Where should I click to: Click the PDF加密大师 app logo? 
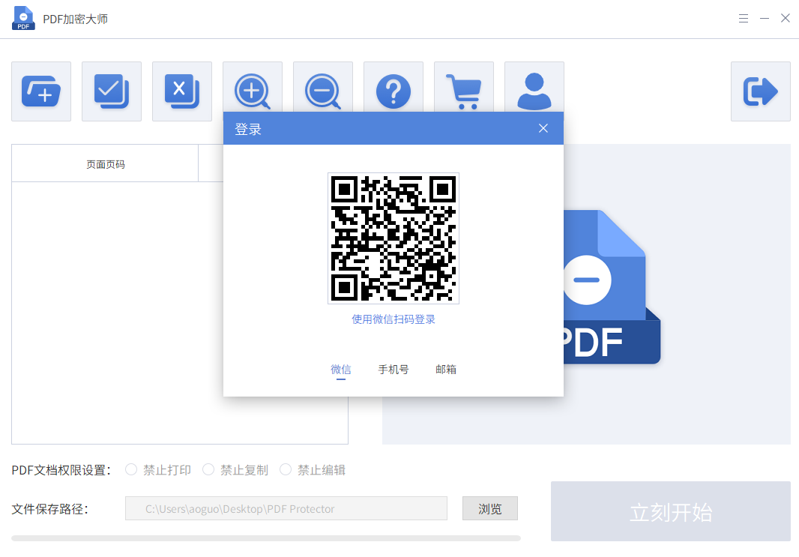(23, 18)
